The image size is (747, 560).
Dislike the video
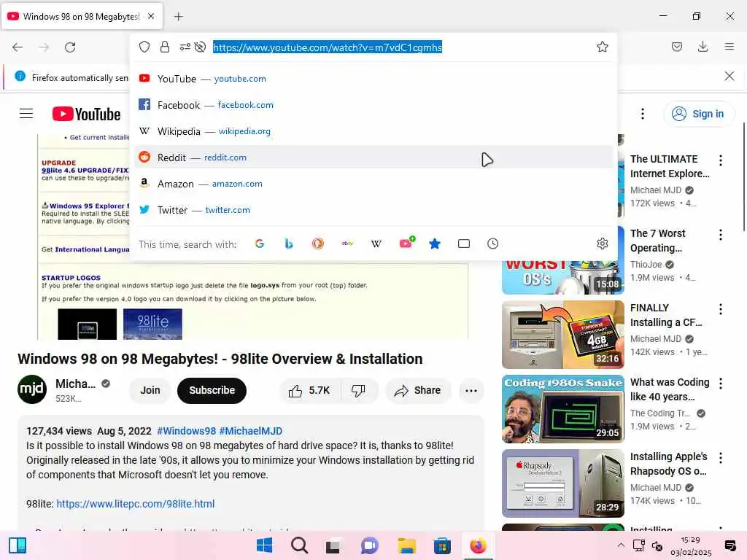[x=358, y=391]
